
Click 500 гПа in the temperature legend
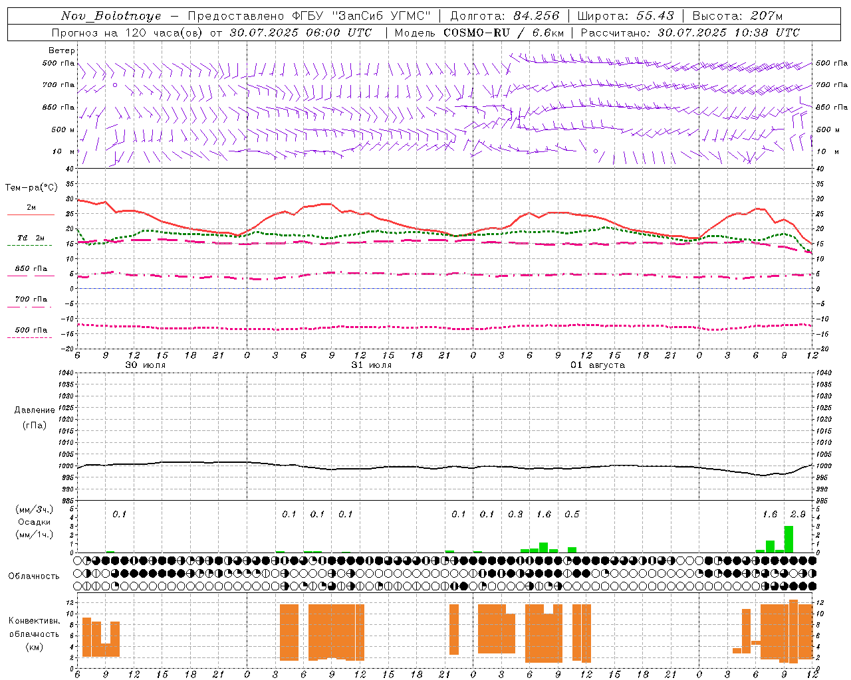pos(31,332)
